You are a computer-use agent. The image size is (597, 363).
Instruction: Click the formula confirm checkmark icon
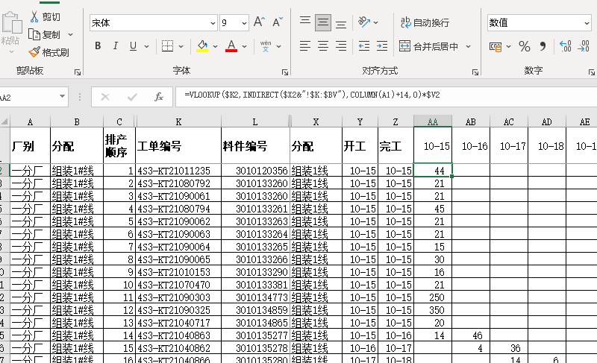(132, 98)
